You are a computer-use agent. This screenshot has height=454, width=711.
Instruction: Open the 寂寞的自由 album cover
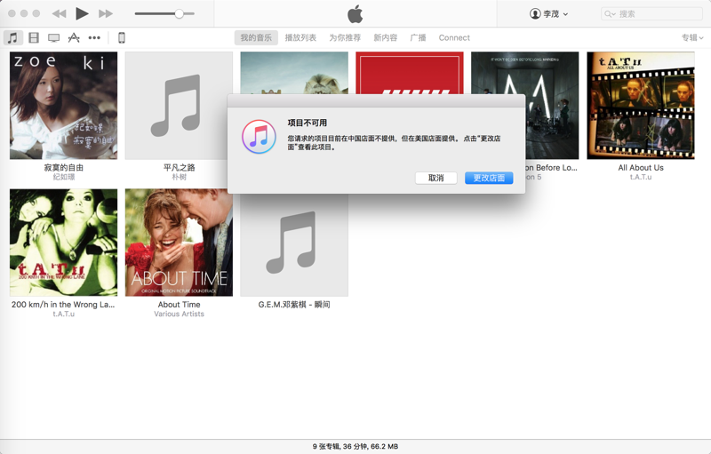point(63,106)
